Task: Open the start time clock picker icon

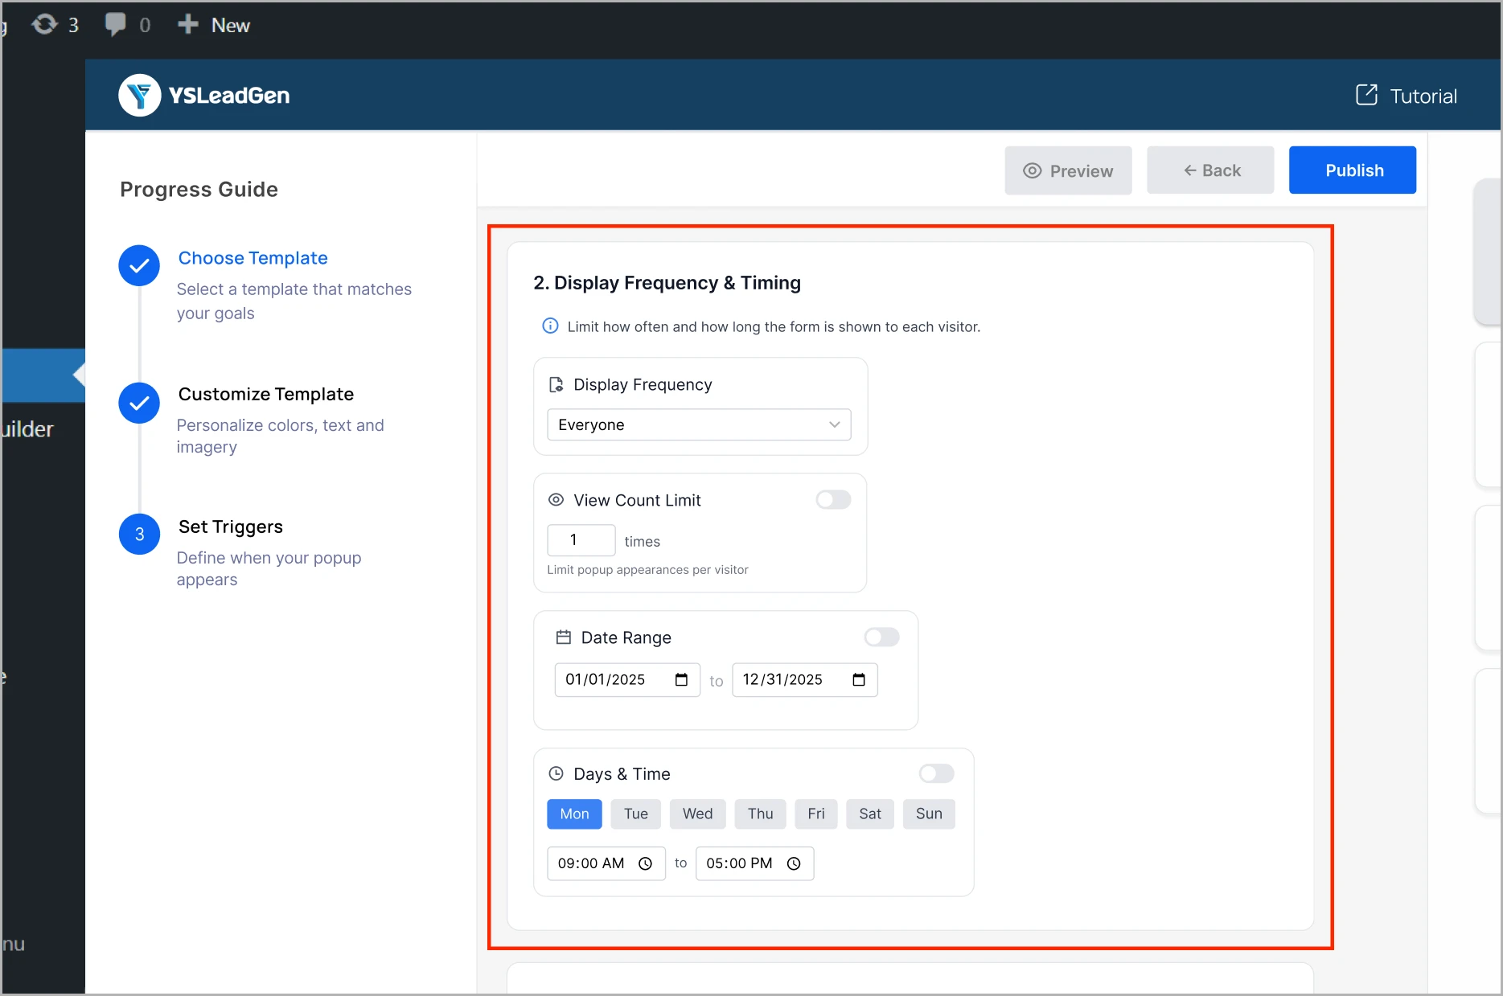Action: pyautogui.click(x=645, y=863)
